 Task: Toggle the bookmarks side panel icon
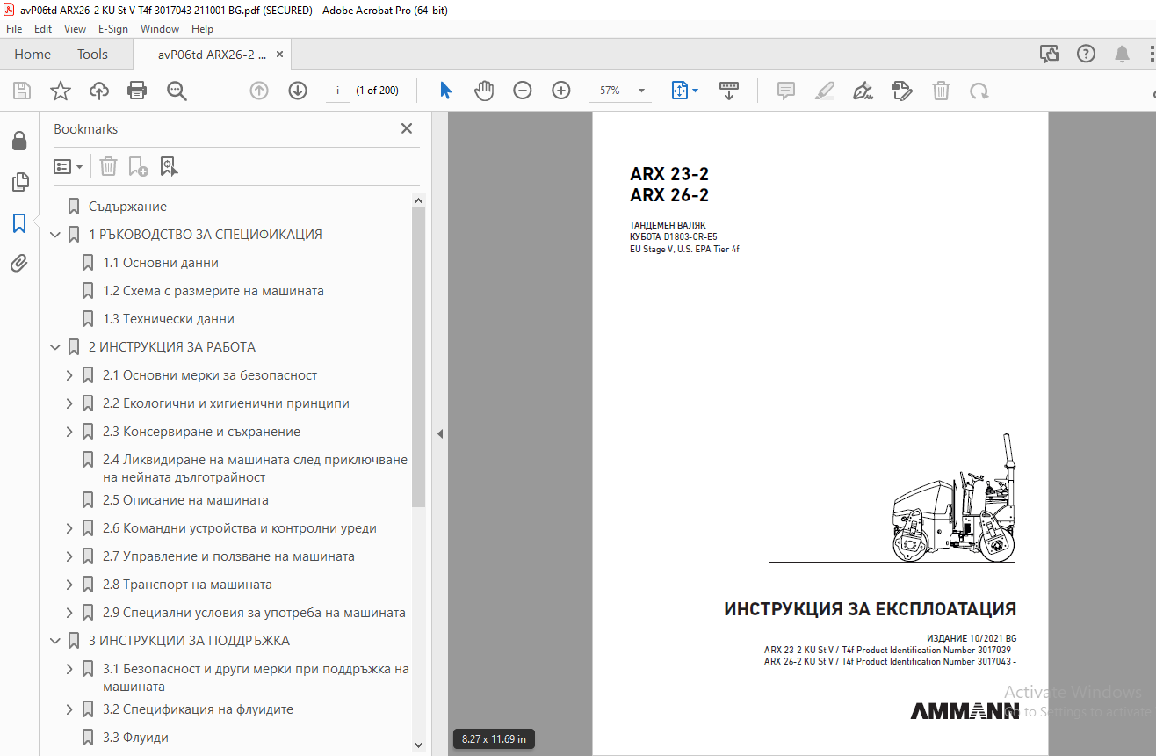19,222
